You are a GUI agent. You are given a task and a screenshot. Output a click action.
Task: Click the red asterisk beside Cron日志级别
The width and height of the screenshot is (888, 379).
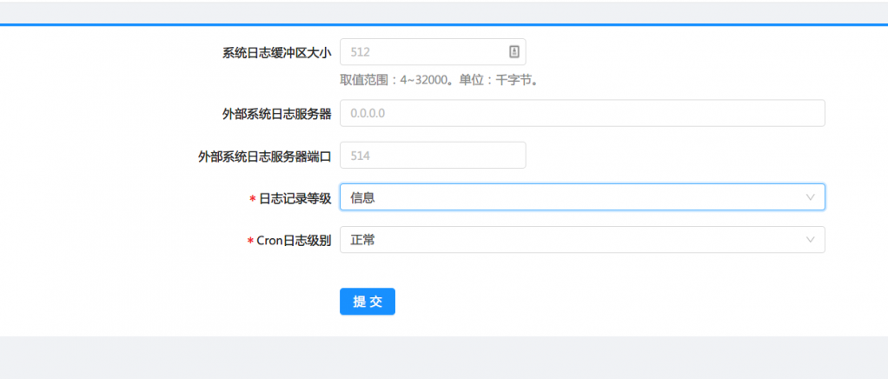coord(250,242)
